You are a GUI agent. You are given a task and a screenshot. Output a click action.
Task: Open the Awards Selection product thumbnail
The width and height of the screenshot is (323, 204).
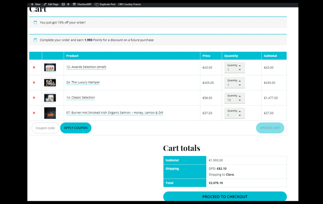click(50, 68)
